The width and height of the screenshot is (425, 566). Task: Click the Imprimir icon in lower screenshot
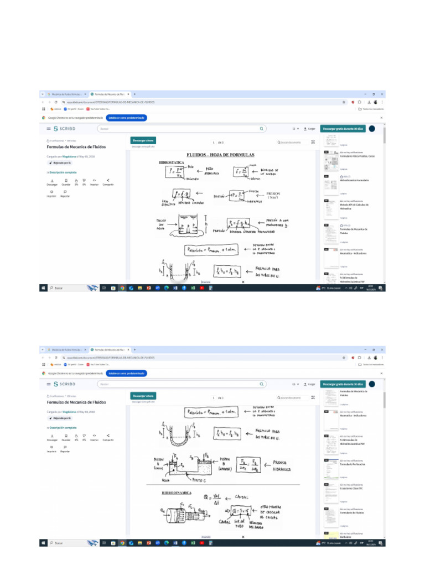(x=51, y=447)
